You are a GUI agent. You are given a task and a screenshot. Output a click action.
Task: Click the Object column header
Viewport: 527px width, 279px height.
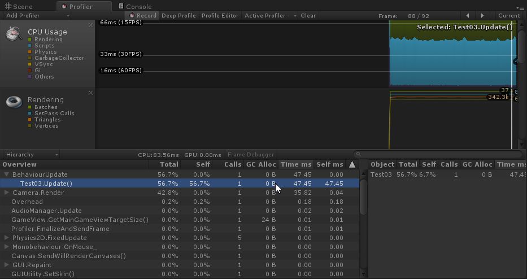pyautogui.click(x=382, y=164)
